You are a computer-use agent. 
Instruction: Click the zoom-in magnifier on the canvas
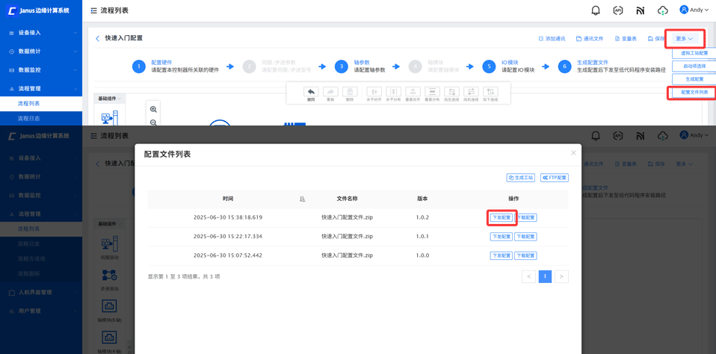(153, 110)
